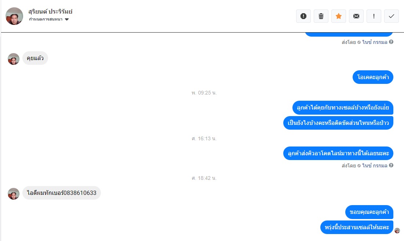Open สุริยนต์ ประริรัมย์ profile picture in header
The image size is (404, 241).
pos(14,16)
